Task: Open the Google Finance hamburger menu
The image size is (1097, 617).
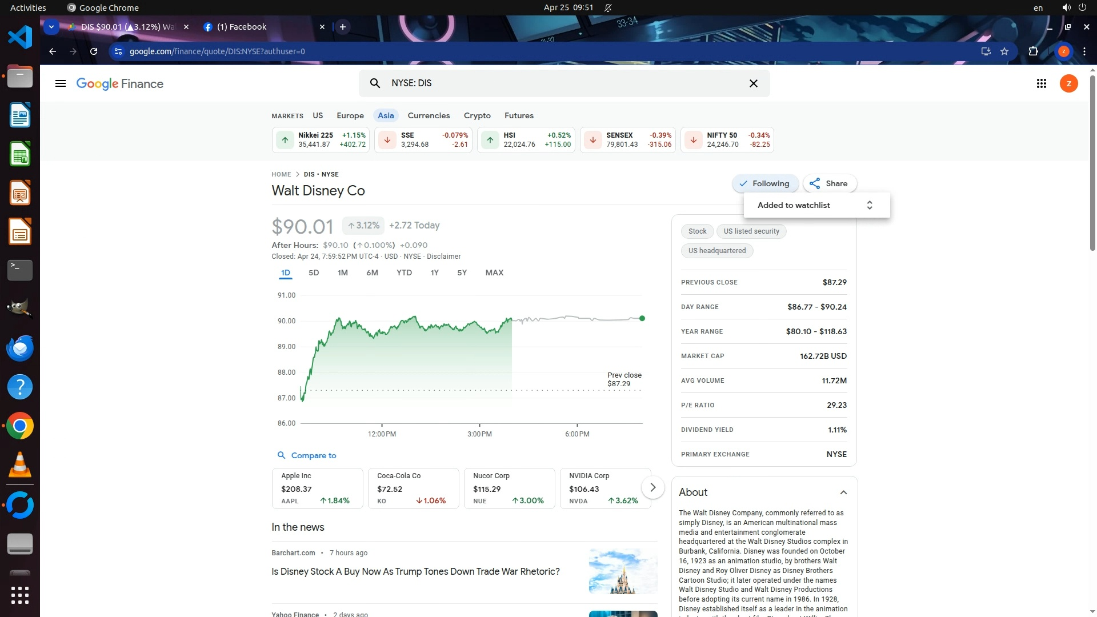Action: pos(60,83)
